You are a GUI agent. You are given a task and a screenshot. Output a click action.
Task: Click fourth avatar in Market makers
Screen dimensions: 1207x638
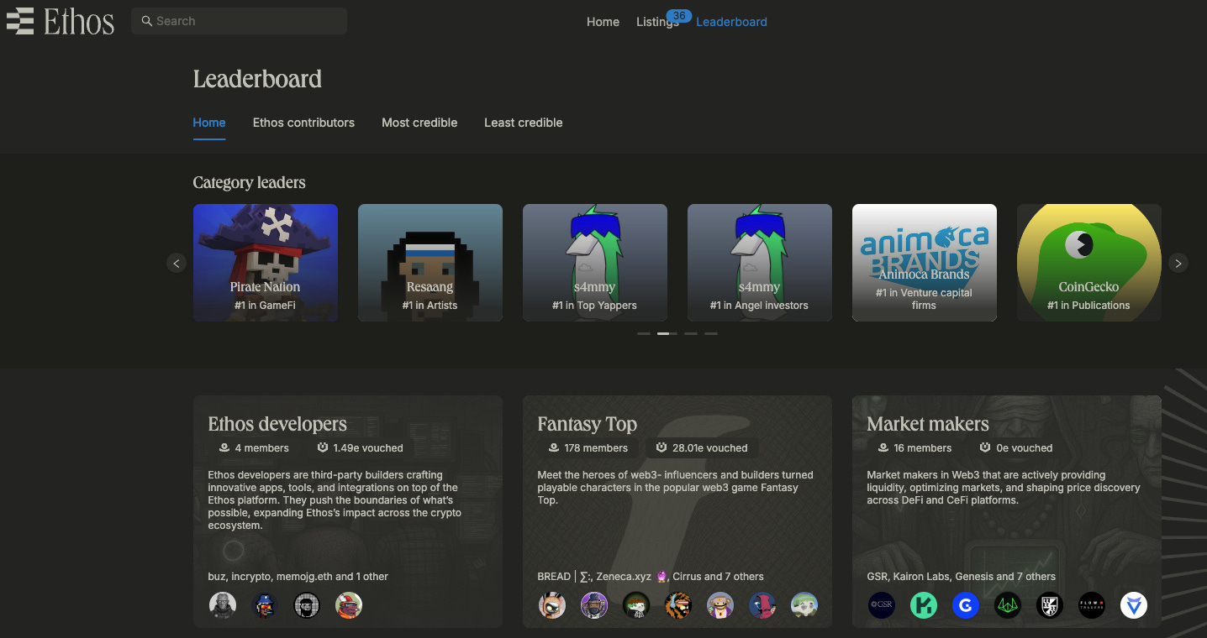(1008, 605)
